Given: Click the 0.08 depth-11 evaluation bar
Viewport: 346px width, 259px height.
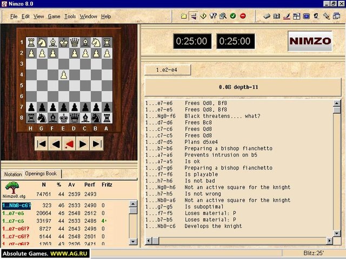Looking at the screenshot, I should point(243,87).
